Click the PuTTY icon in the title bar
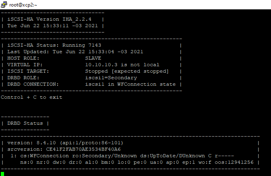Image resolution: width=271 pixels, height=176 pixels. pyautogui.click(x=4, y=4)
